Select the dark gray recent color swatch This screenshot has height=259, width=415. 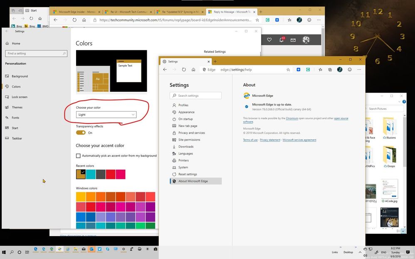click(x=101, y=174)
